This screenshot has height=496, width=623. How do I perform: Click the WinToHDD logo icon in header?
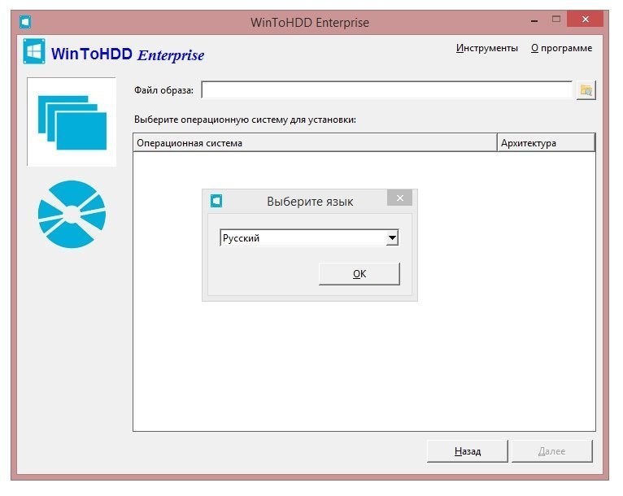[34, 51]
